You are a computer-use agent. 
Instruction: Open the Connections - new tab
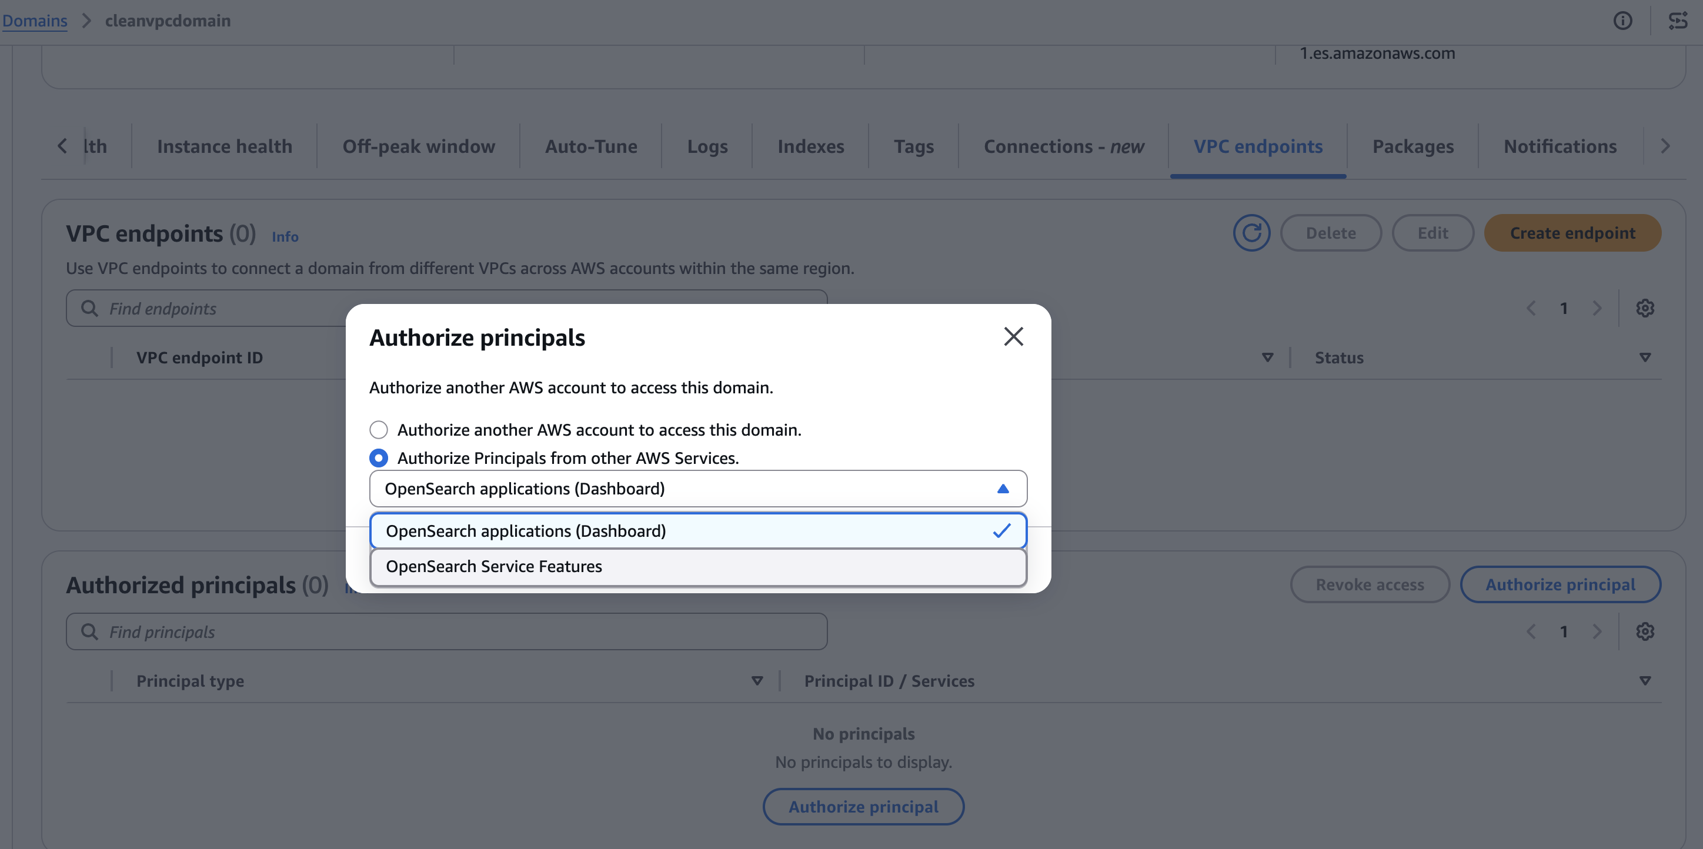point(1063,146)
